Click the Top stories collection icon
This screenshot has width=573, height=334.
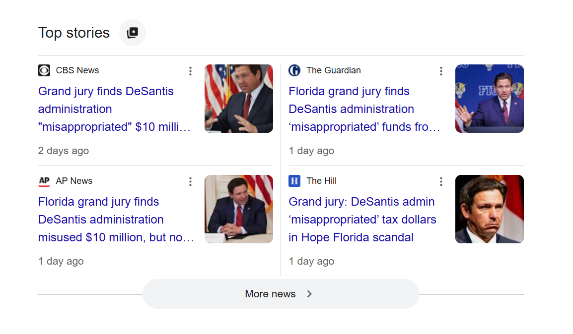point(132,33)
